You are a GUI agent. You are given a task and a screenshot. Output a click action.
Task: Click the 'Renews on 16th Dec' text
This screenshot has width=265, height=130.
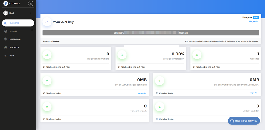coord(51,41)
